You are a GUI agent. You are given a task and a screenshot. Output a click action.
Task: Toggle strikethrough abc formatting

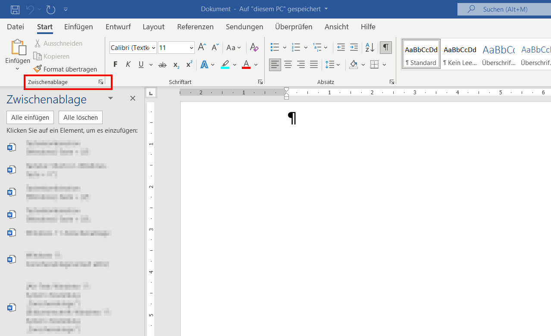pyautogui.click(x=163, y=65)
